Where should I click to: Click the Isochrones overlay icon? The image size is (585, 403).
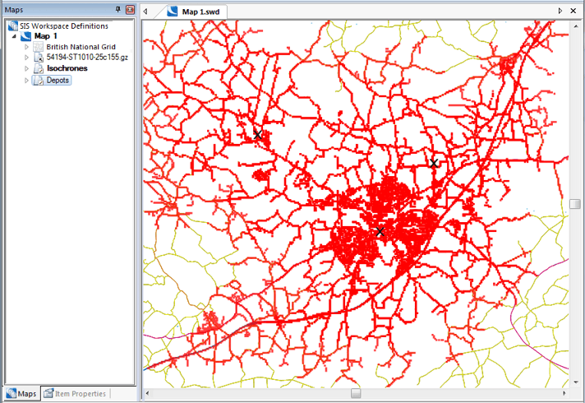click(39, 69)
